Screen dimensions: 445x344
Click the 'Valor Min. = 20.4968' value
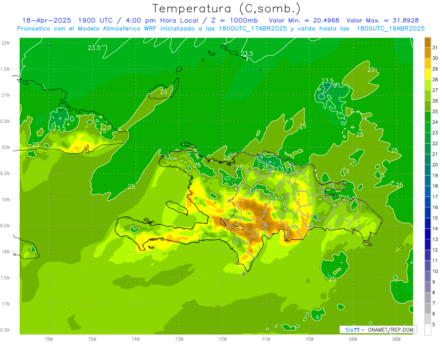304,20
